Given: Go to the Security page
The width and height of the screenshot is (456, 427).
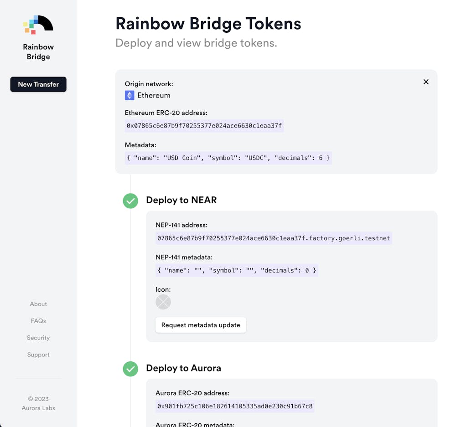Looking at the screenshot, I should click(x=38, y=338).
